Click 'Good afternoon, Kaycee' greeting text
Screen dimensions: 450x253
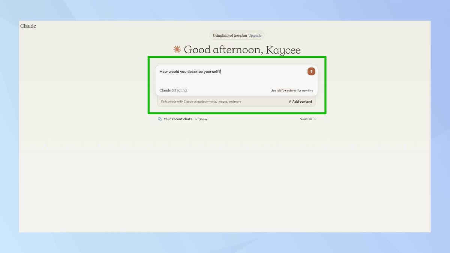(242, 49)
